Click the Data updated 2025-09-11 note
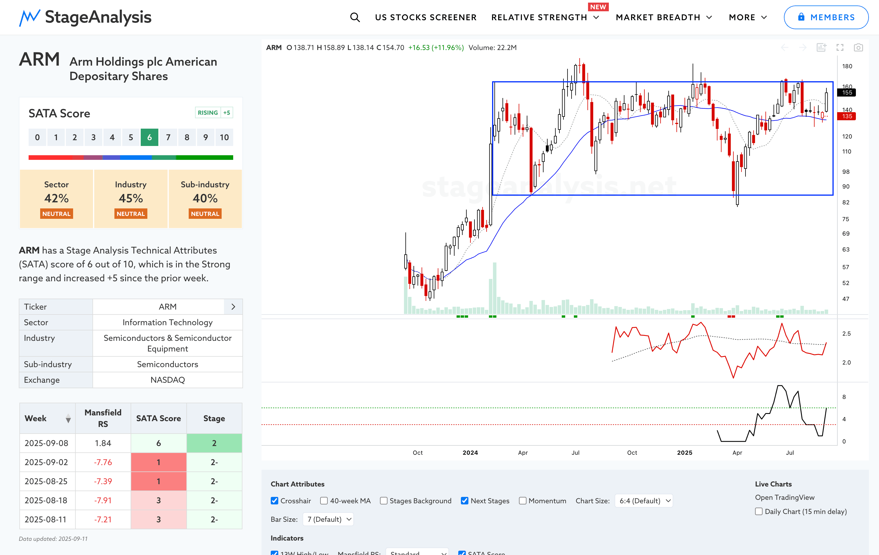Viewport: 879px width, 555px height. pos(53,539)
